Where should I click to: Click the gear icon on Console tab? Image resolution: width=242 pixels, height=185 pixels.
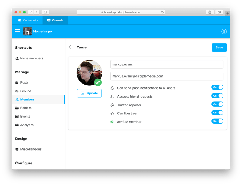point(49,20)
